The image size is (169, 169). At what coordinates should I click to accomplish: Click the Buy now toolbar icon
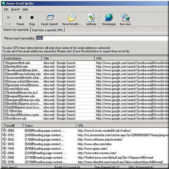pyautogui.click(x=125, y=18)
